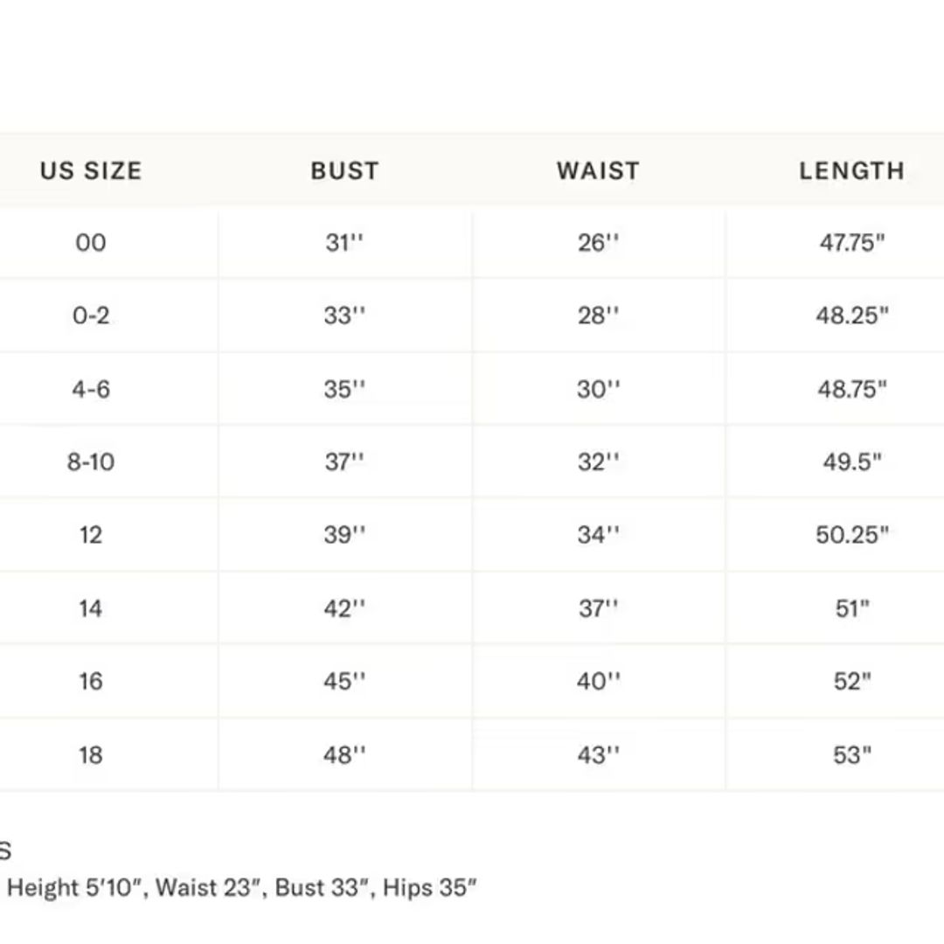Select the 30'' waist cell for size 4-6
This screenshot has height=944, width=944.
point(598,389)
